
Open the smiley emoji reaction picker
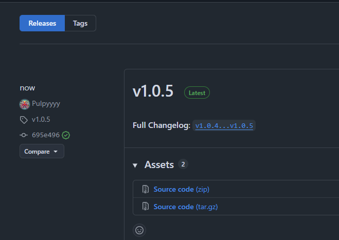coord(139,230)
